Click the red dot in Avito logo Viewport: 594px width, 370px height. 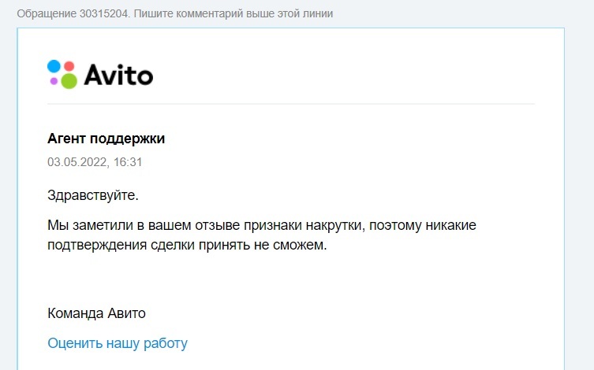tap(69, 66)
